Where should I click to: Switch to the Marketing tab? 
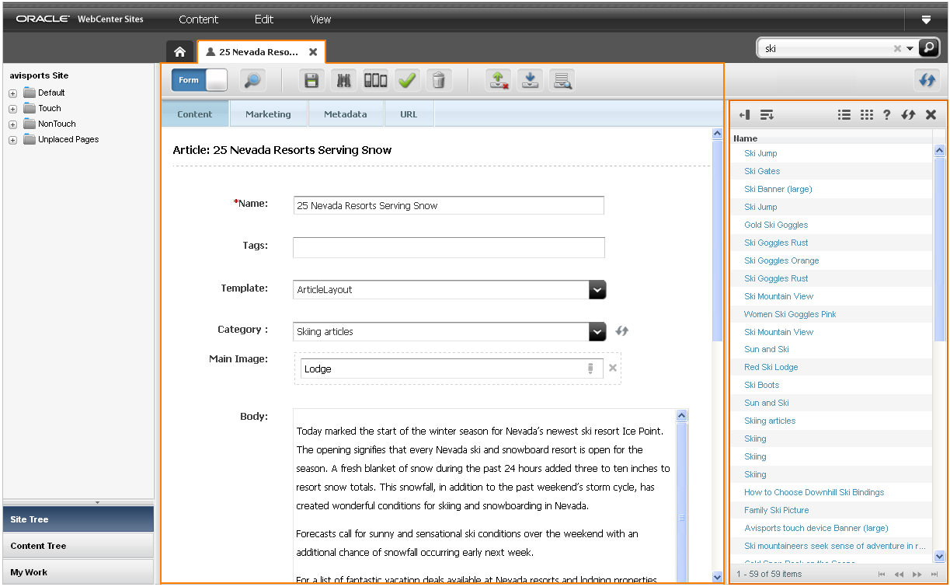pos(268,114)
